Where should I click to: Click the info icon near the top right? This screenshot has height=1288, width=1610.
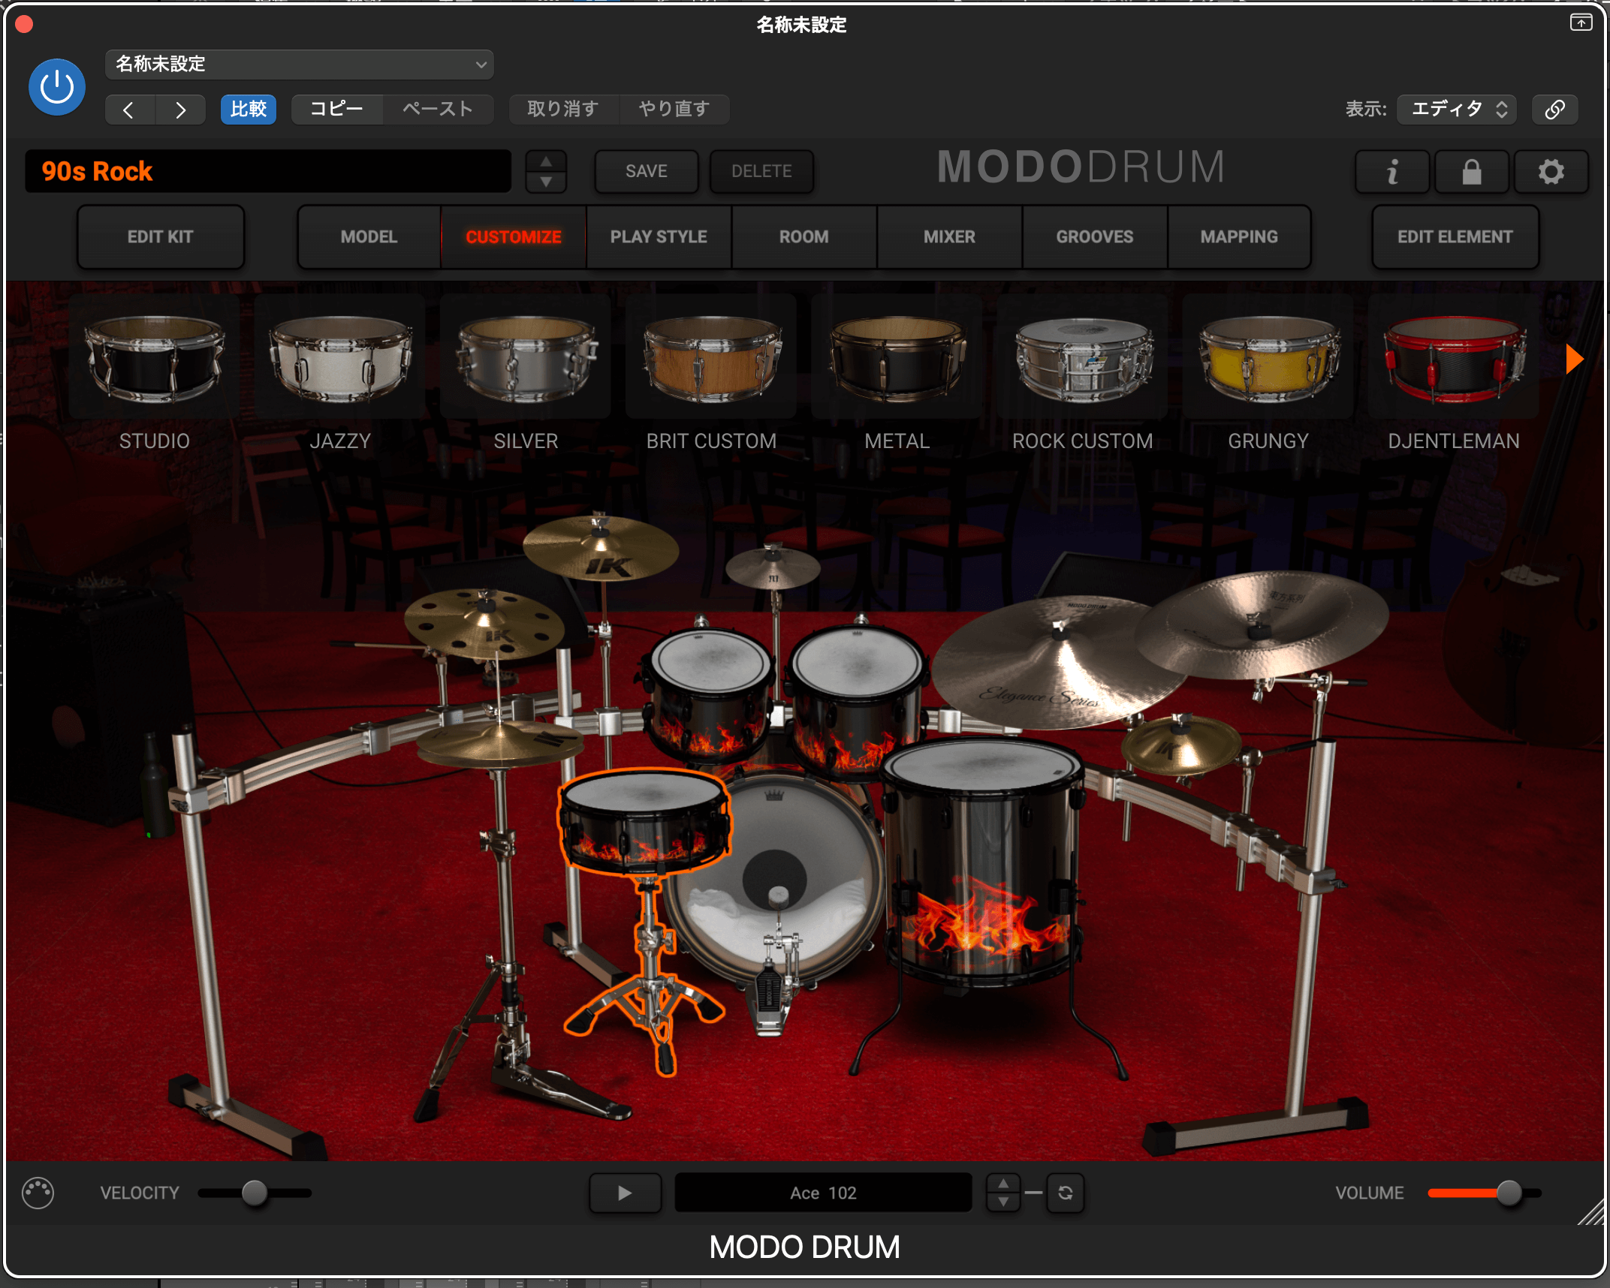click(x=1392, y=171)
